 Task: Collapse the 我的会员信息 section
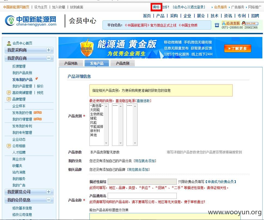click(x=49, y=200)
